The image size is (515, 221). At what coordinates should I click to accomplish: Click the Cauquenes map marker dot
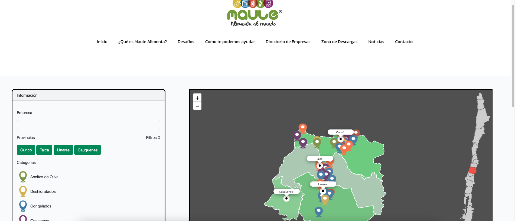286,198
